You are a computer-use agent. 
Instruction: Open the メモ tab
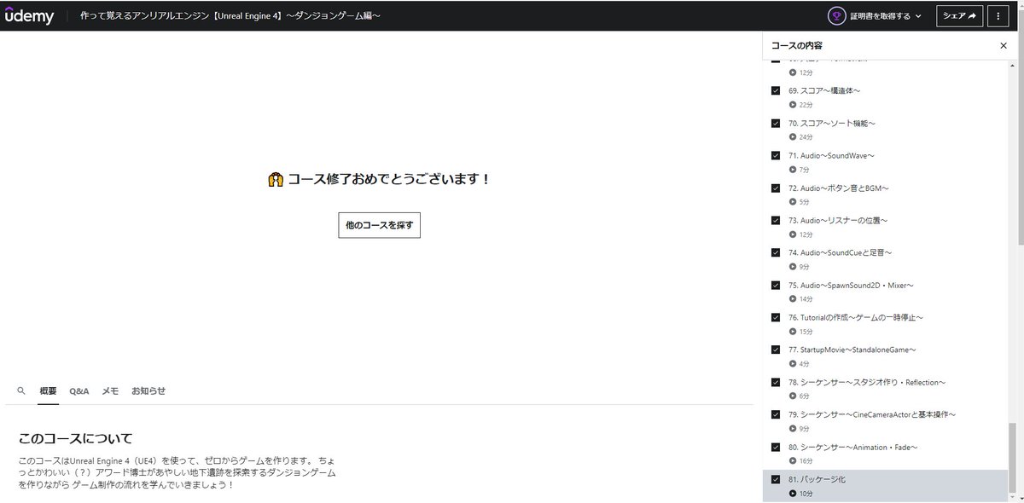[x=110, y=390]
